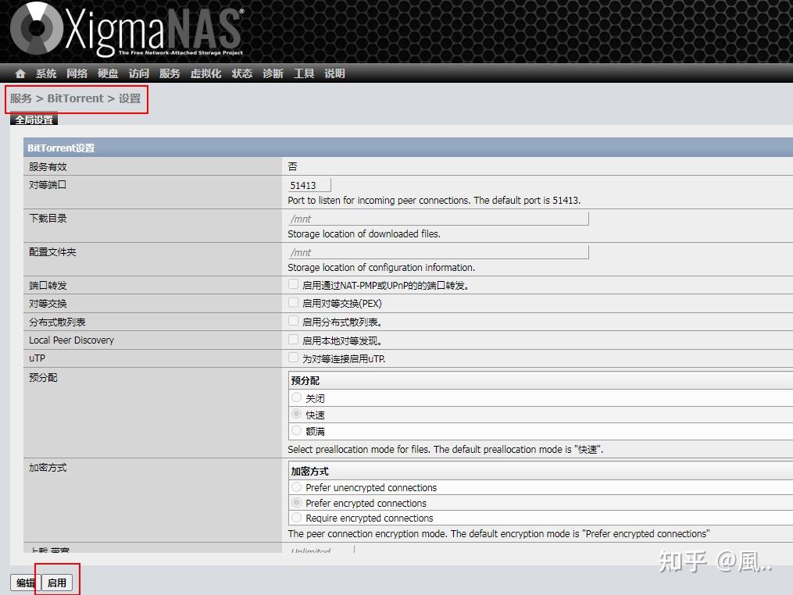This screenshot has height=595, width=793.
Task: Open the 网络 menu
Action: (x=77, y=73)
